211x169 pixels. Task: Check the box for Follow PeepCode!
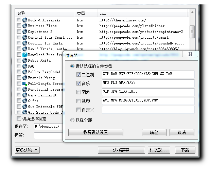(19, 72)
